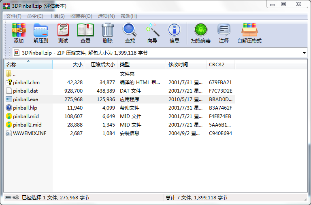Click the drive icon in status bar
This screenshot has width=311, height=205.
coord(8,197)
